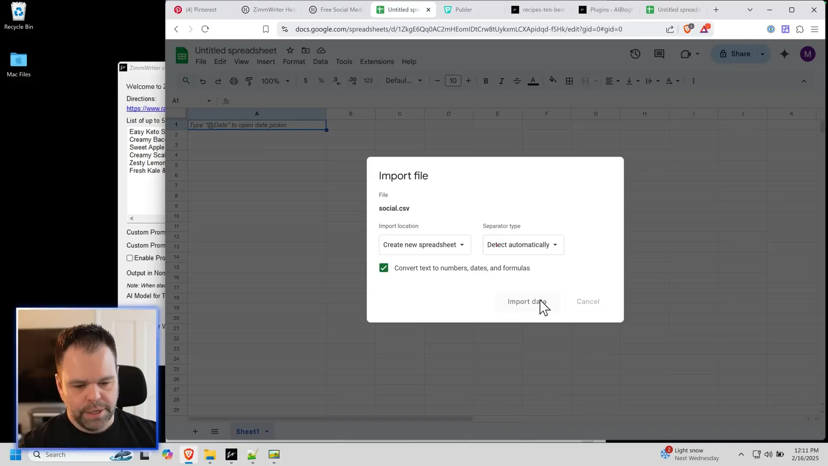Open the Tools menu

click(x=344, y=62)
